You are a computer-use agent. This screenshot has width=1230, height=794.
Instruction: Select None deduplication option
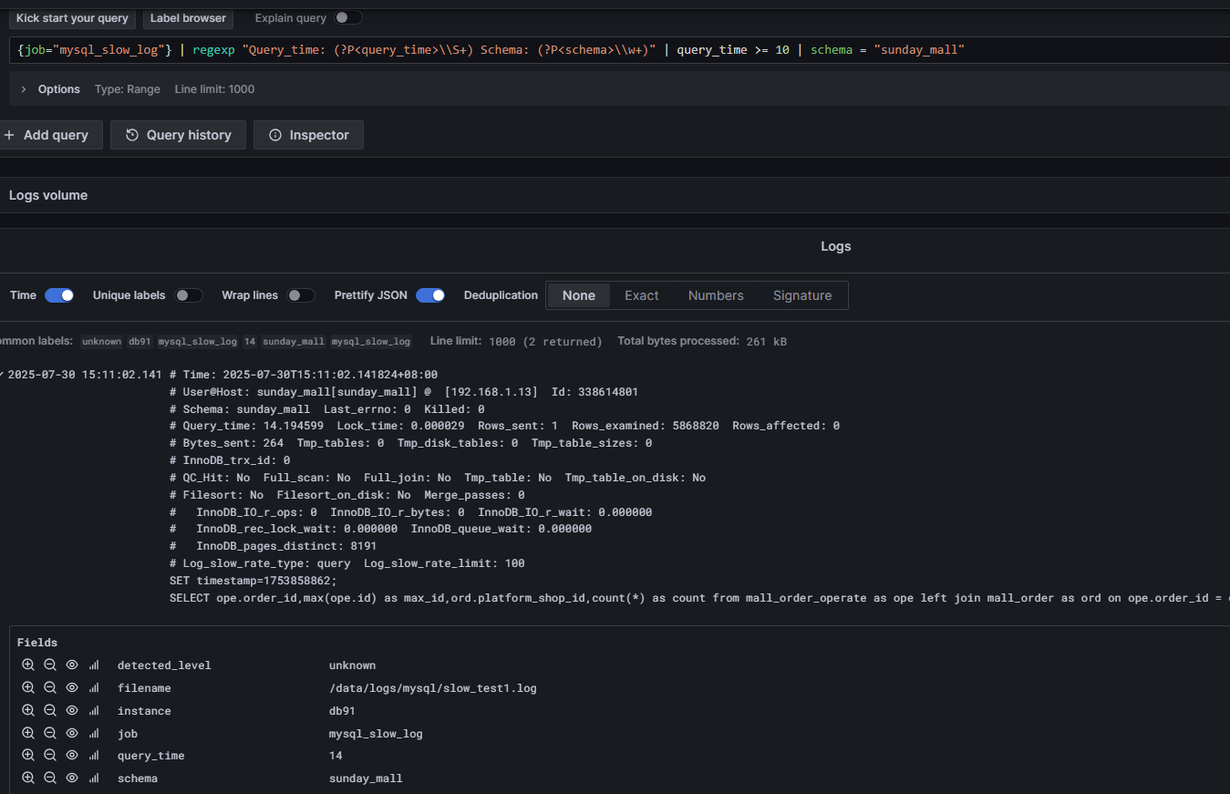pyautogui.click(x=579, y=295)
